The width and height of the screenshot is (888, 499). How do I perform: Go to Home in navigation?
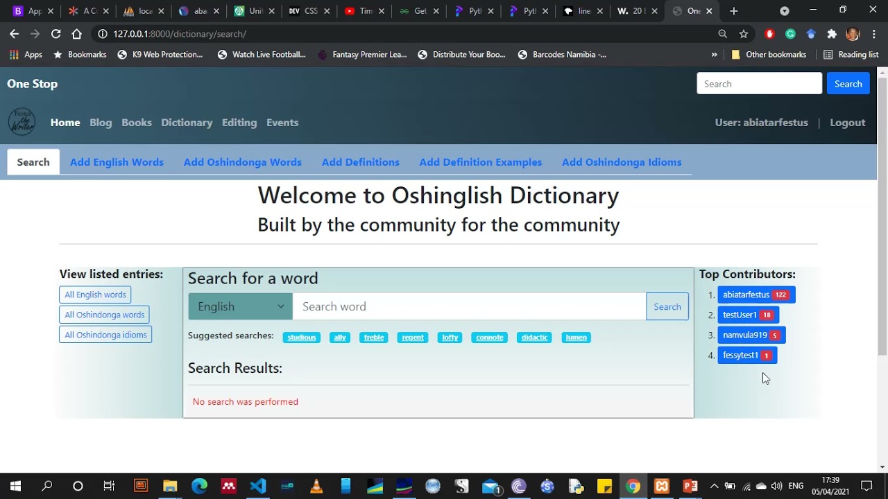(65, 123)
